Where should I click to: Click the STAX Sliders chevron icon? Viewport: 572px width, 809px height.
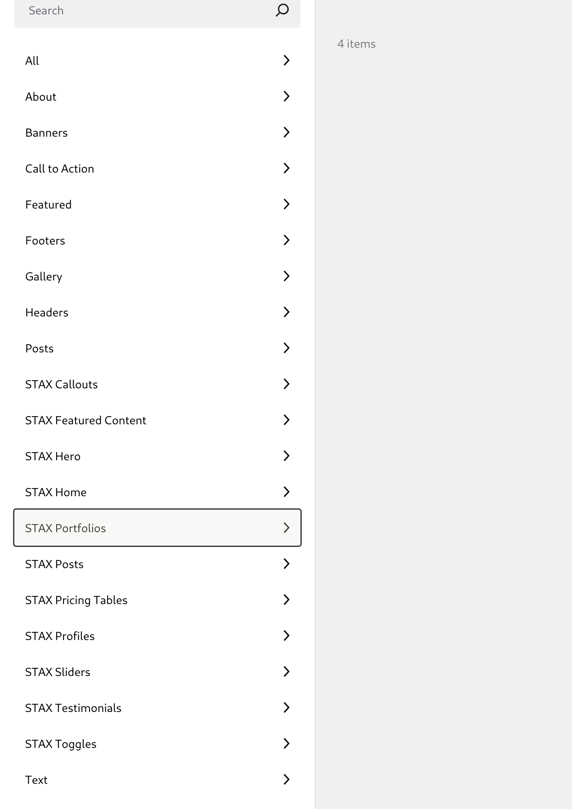286,671
